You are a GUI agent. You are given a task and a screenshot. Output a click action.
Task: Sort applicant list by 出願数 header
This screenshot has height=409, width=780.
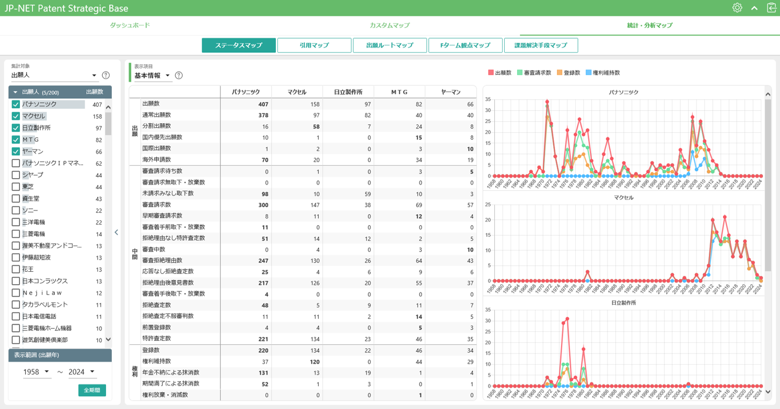pyautogui.click(x=95, y=92)
